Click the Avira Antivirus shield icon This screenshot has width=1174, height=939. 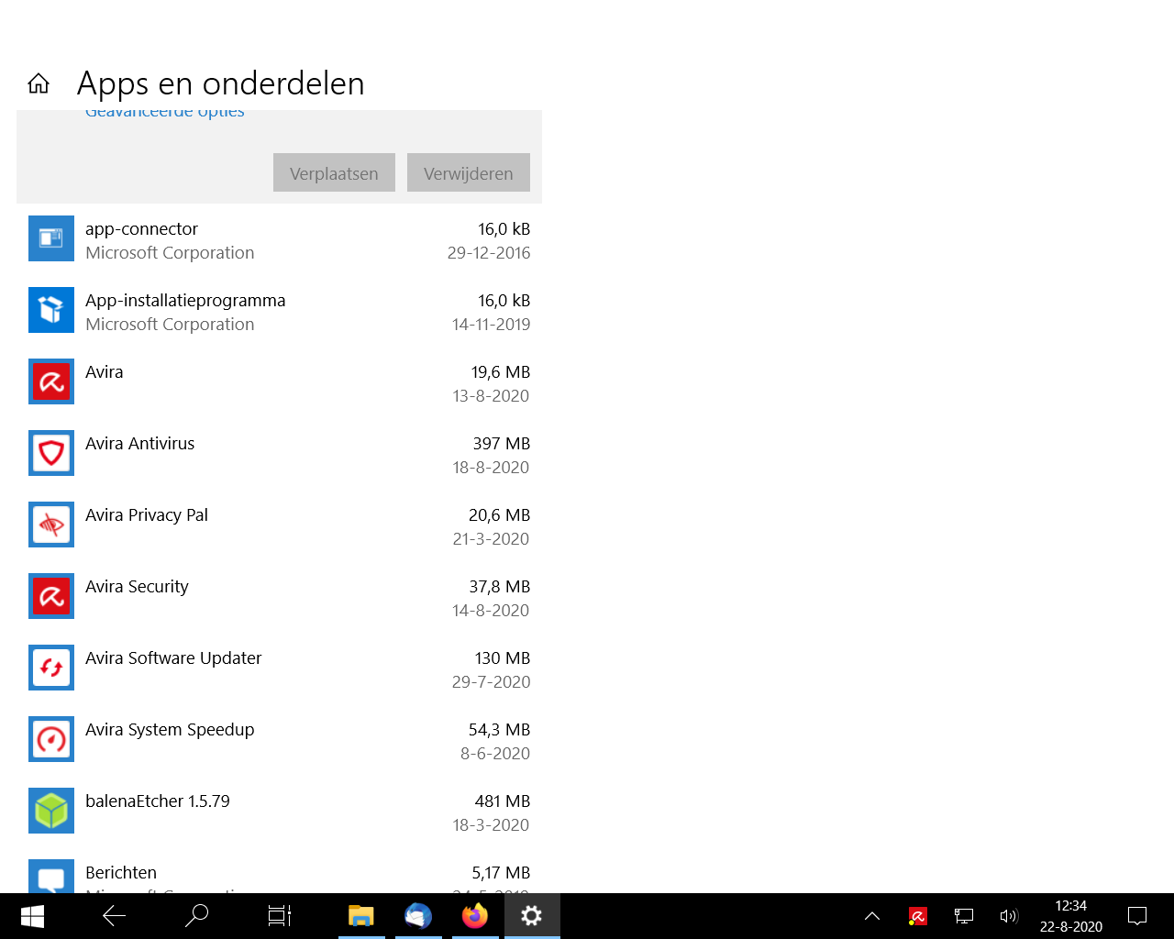(x=51, y=453)
